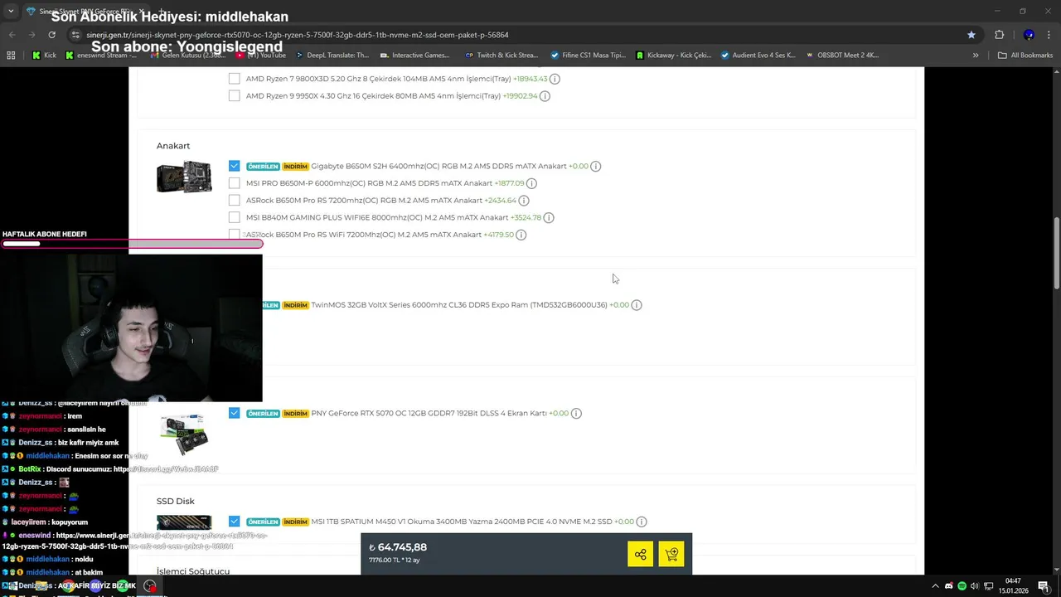This screenshot has height=597, width=1061.
Task: Click the Anakart motherboard thumbnail image
Action: (x=184, y=177)
